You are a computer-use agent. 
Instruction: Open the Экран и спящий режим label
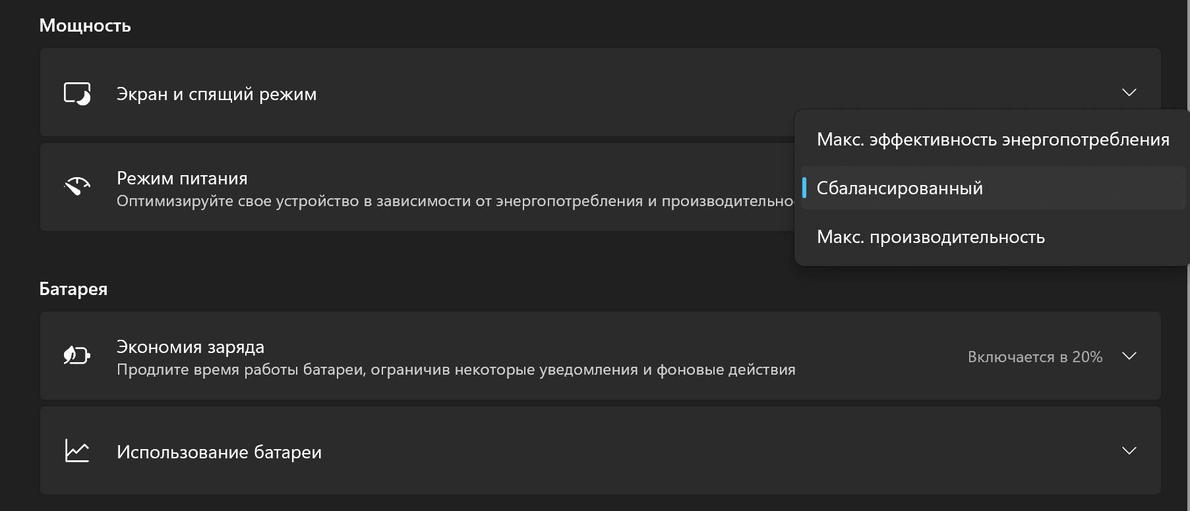[x=216, y=94]
